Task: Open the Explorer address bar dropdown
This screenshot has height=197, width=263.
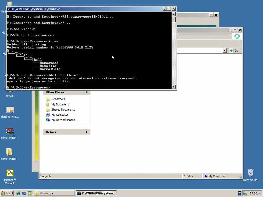Action: [224, 51]
